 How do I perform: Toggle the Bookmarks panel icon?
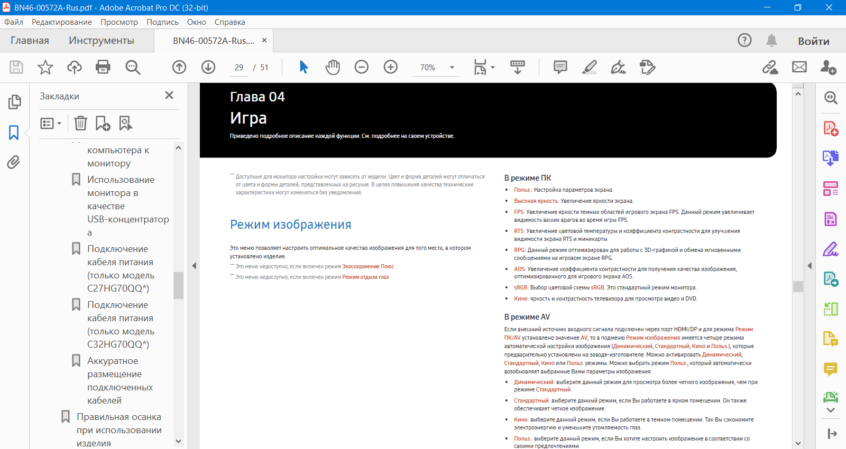point(14,132)
